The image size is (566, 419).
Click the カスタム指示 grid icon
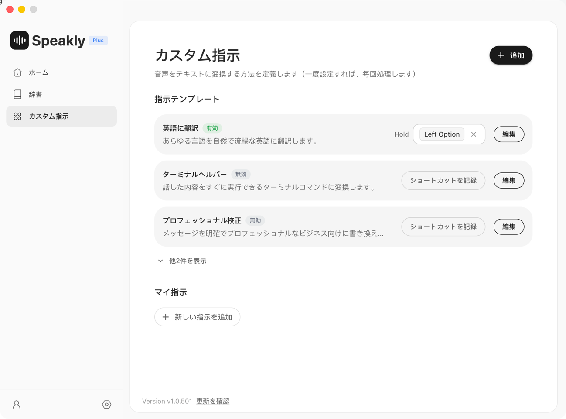click(x=17, y=117)
